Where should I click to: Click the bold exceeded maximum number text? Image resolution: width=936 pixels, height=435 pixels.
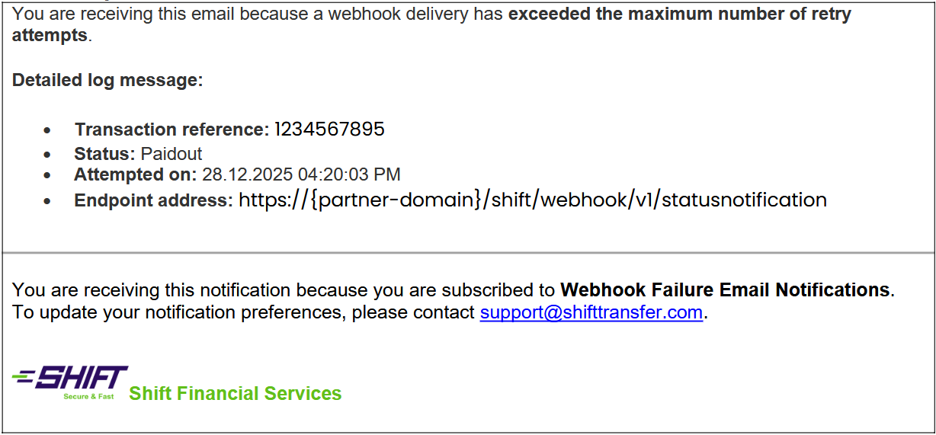tap(678, 14)
